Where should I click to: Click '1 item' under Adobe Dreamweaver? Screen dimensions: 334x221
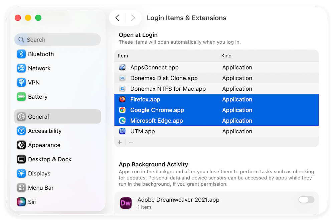144,207
